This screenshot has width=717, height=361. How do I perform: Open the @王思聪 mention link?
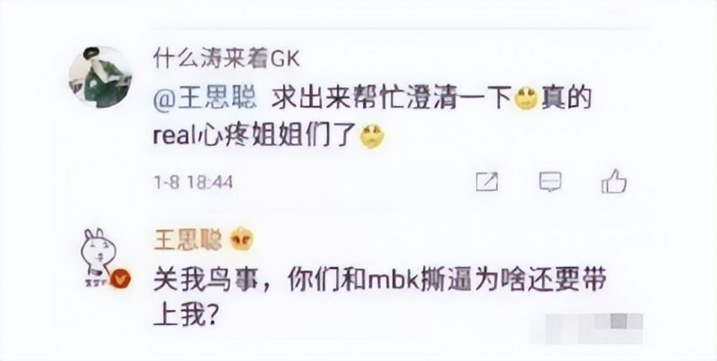(205, 99)
